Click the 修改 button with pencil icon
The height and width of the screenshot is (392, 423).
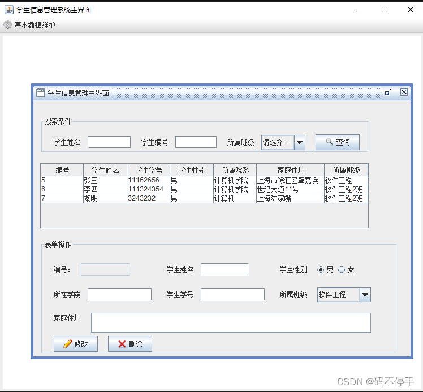click(x=76, y=344)
